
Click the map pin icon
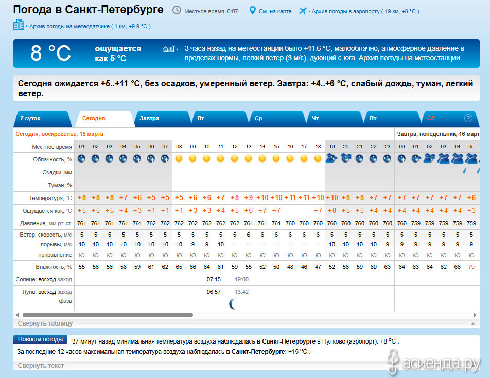point(252,11)
